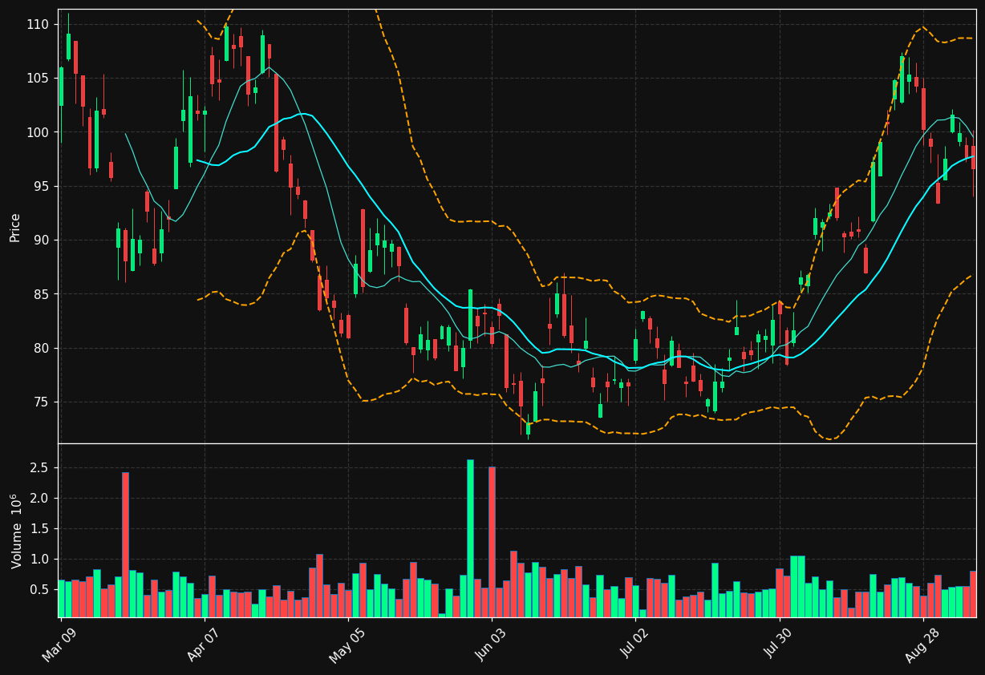Click the 1.0 volume axis label
The width and height of the screenshot is (985, 675).
pyautogui.click(x=39, y=559)
